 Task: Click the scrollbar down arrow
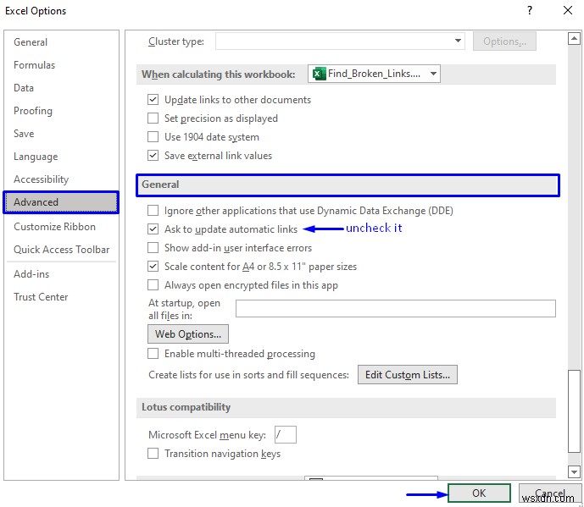click(574, 471)
